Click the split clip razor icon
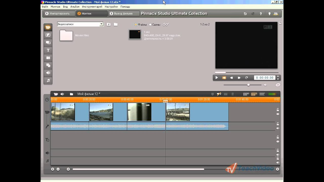The image size is (324, 182). pos(226,94)
